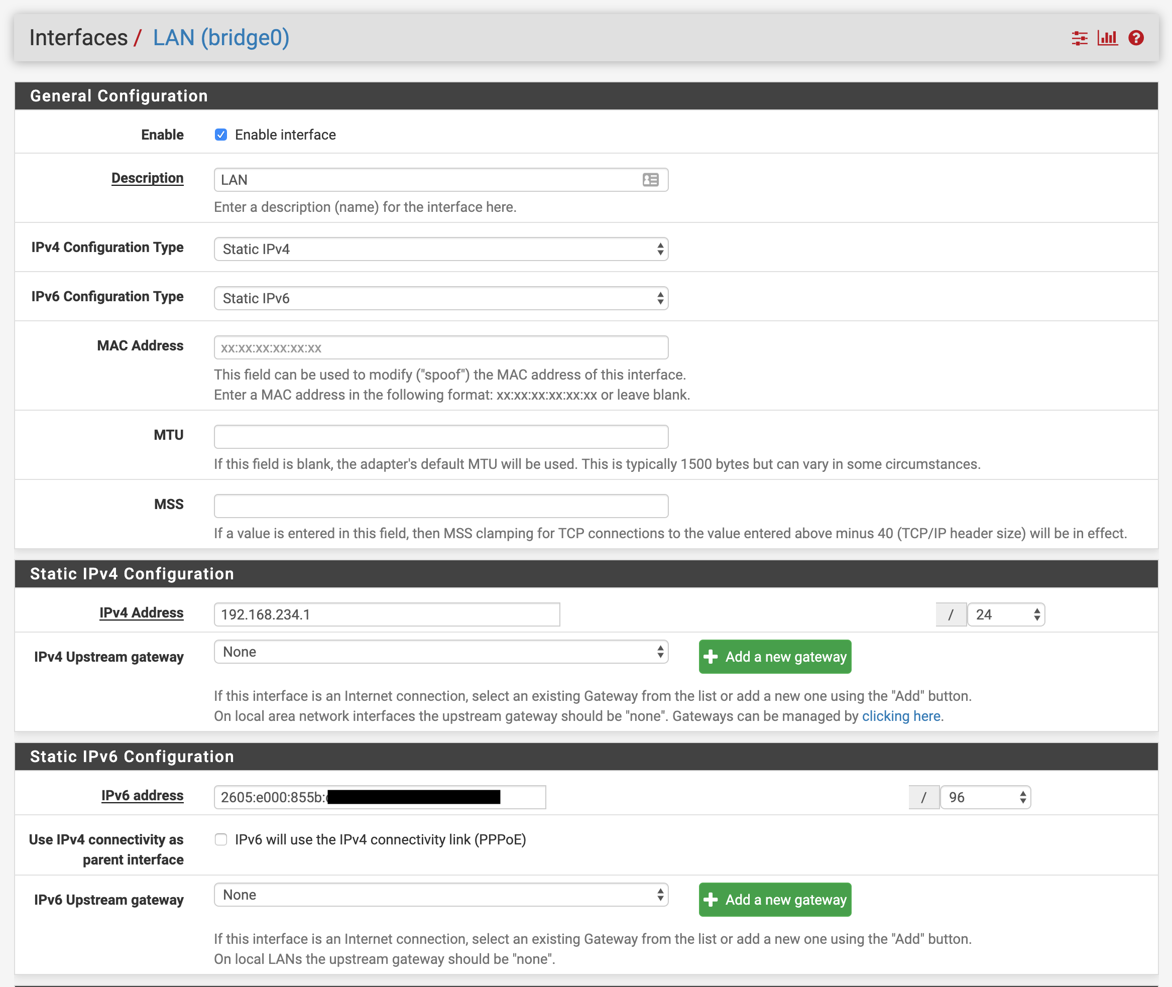Click plus icon on IPv4 Add gateway button

coord(711,656)
